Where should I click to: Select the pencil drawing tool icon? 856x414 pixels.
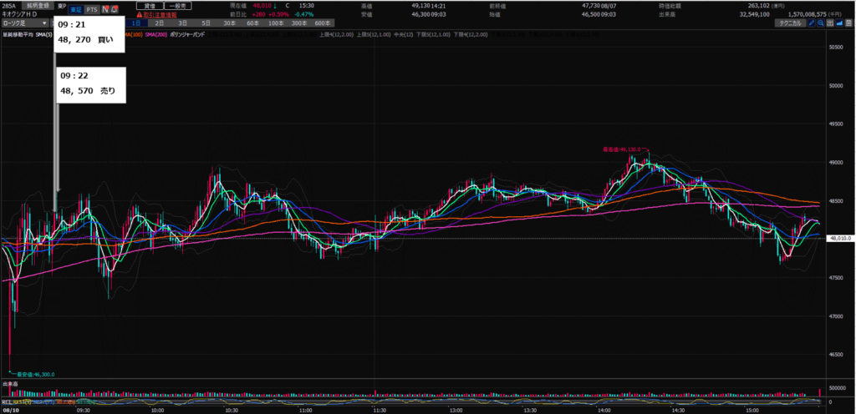tap(812, 23)
